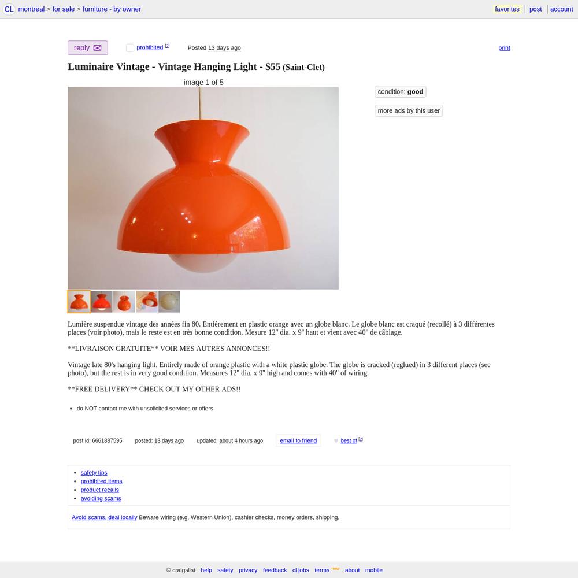The height and width of the screenshot is (578, 578).
Task: Select the third lamp thumbnail
Action: [124, 302]
